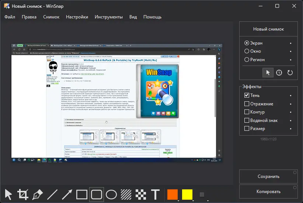303x203 pixels.
Task: Enable the Контур effect
Action: click(254, 112)
